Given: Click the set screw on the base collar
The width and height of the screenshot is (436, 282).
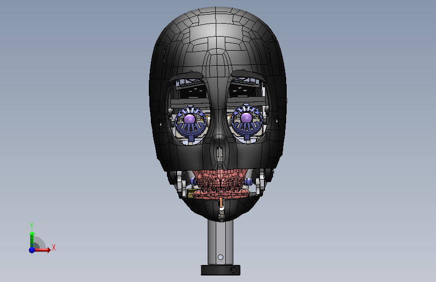Looking at the screenshot, I should (233, 270).
